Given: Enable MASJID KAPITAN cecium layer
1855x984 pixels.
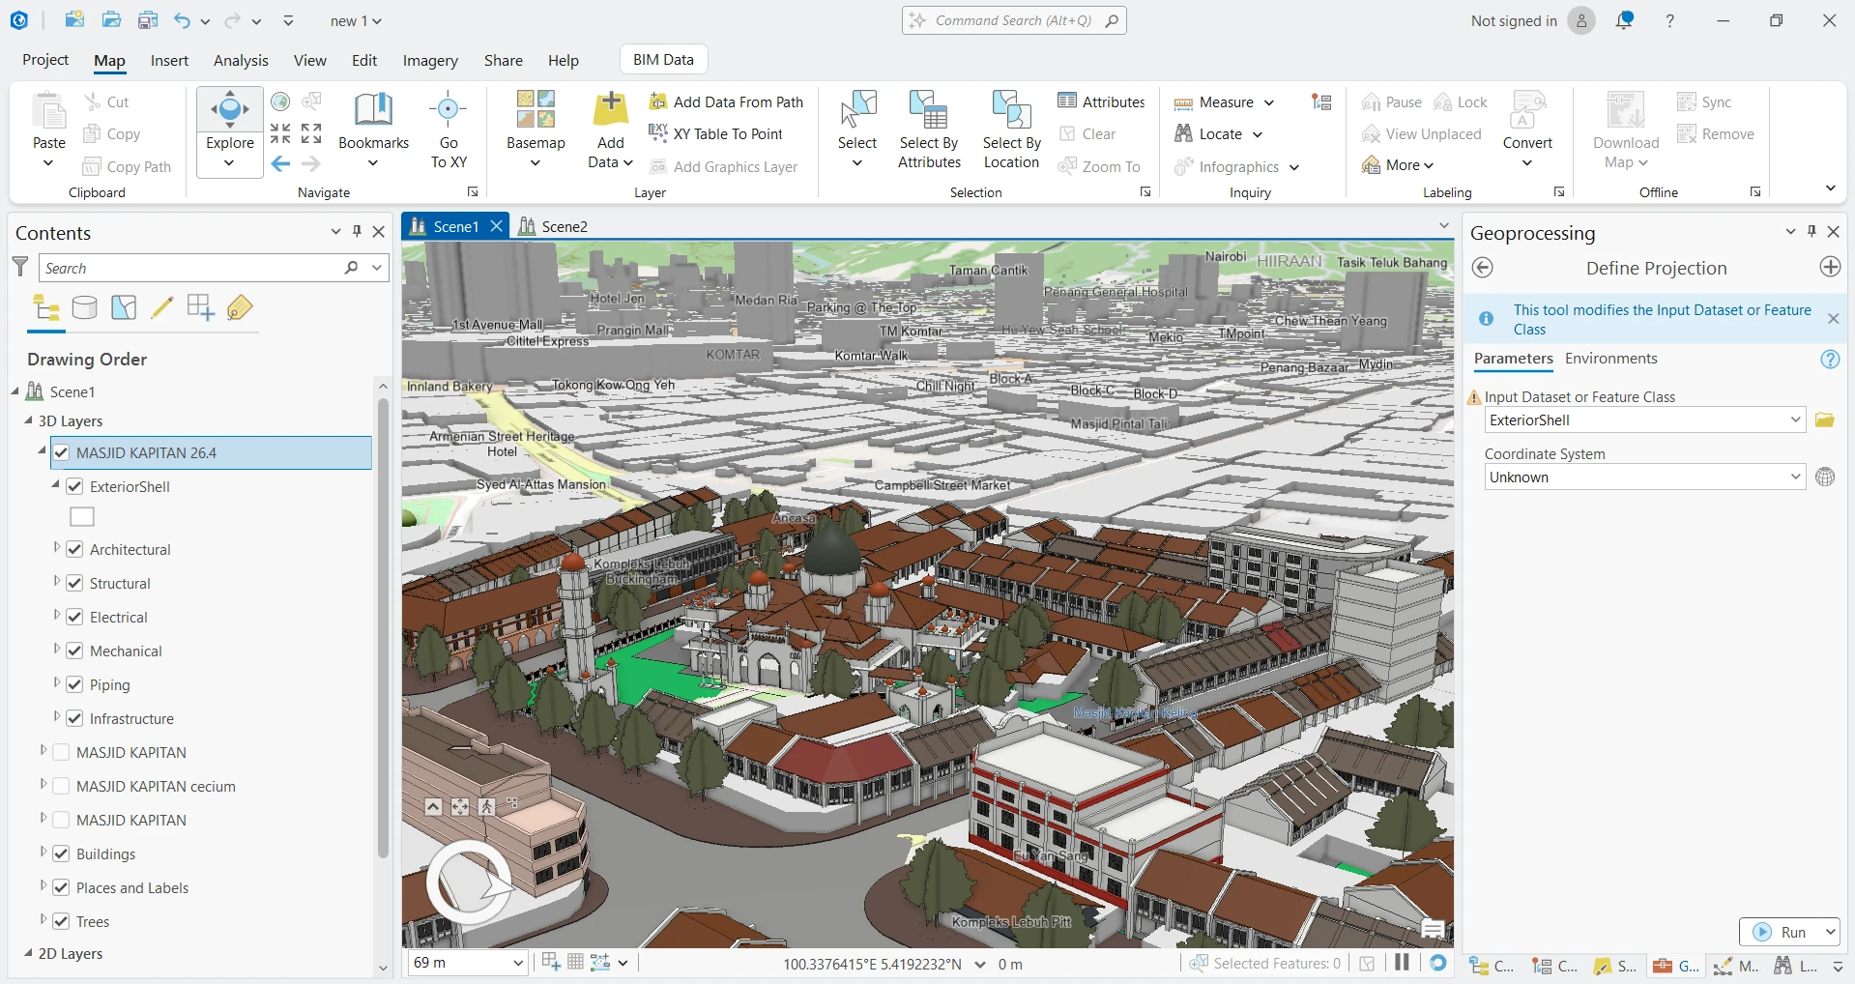Looking at the screenshot, I should [x=61, y=786].
